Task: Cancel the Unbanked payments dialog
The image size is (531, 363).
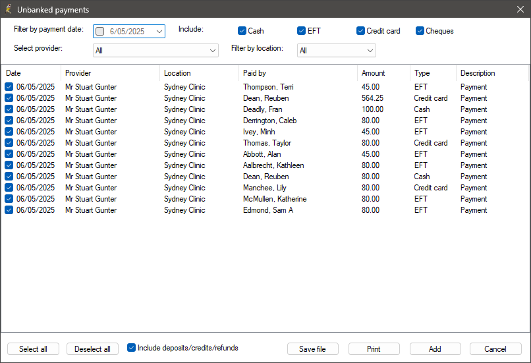Action: (495, 349)
